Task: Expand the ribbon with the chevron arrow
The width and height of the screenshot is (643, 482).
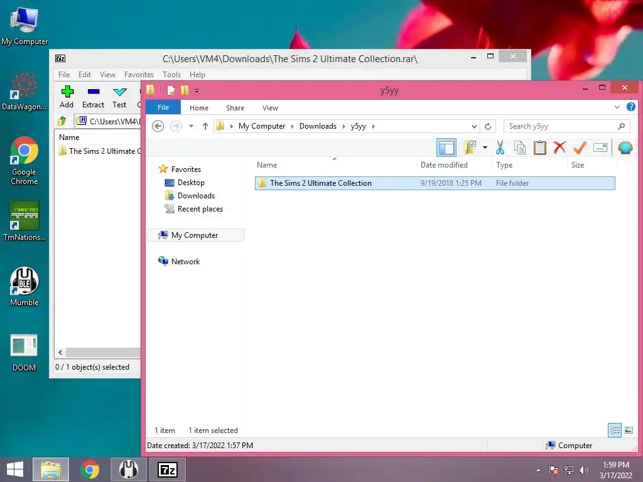Action: point(617,107)
